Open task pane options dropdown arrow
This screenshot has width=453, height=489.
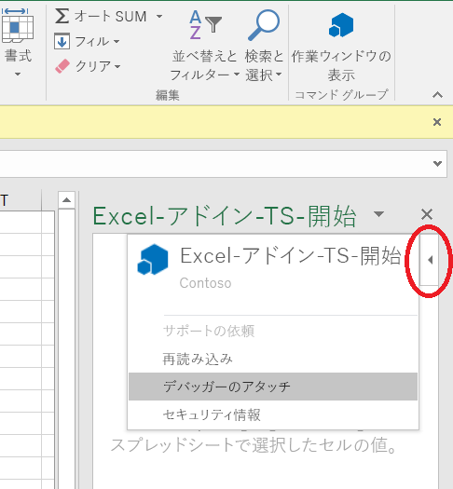tap(378, 214)
